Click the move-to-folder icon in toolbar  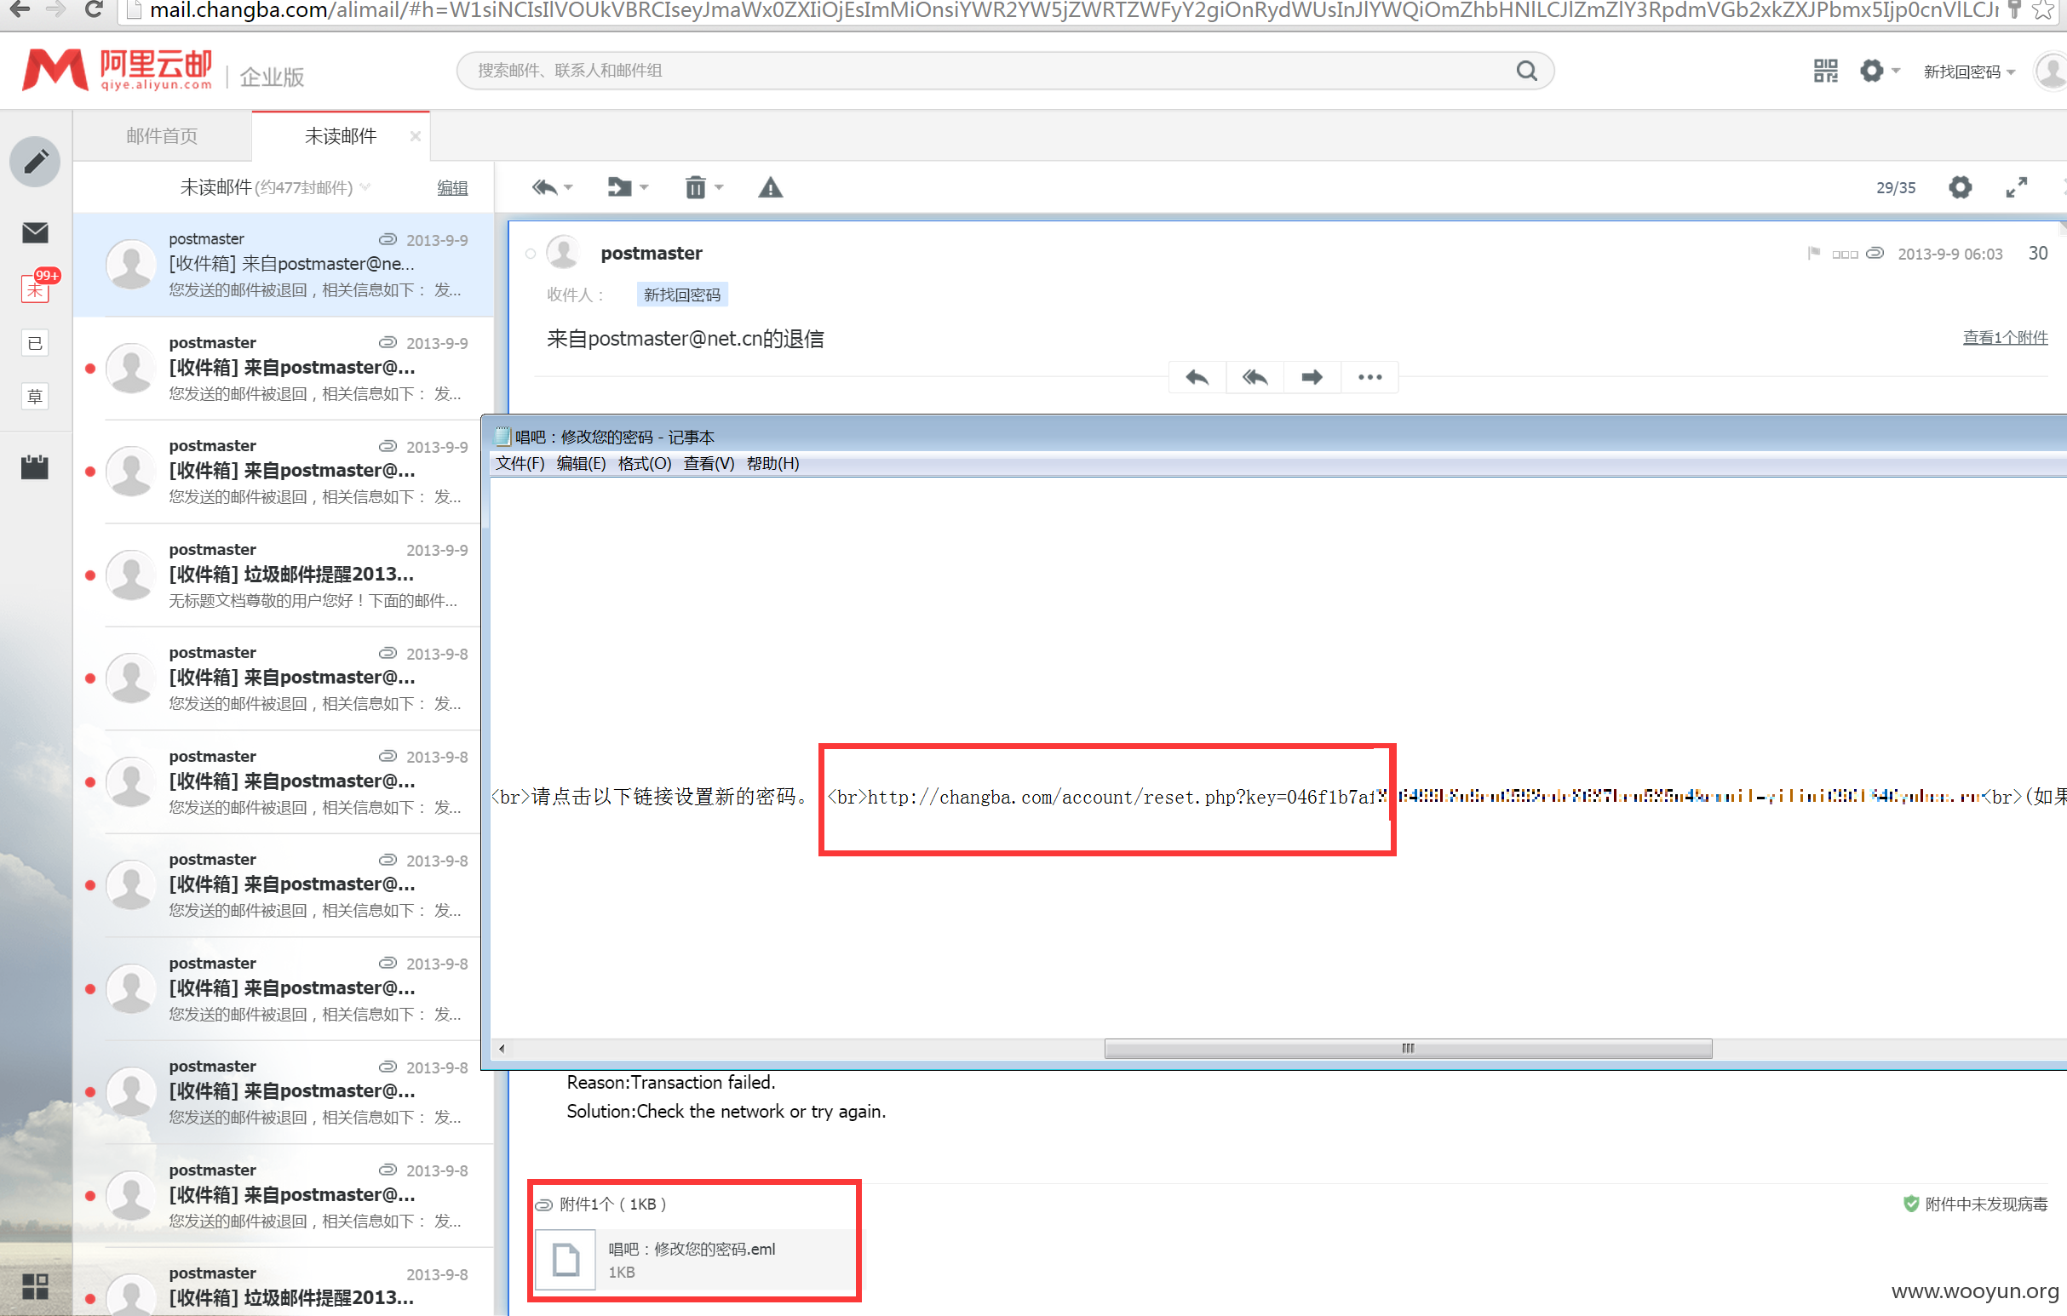(x=619, y=187)
